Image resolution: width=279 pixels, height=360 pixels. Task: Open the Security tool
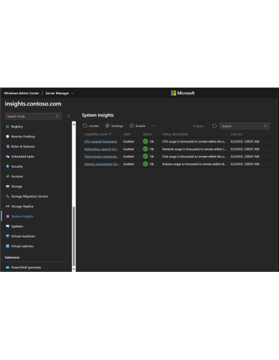click(17, 166)
